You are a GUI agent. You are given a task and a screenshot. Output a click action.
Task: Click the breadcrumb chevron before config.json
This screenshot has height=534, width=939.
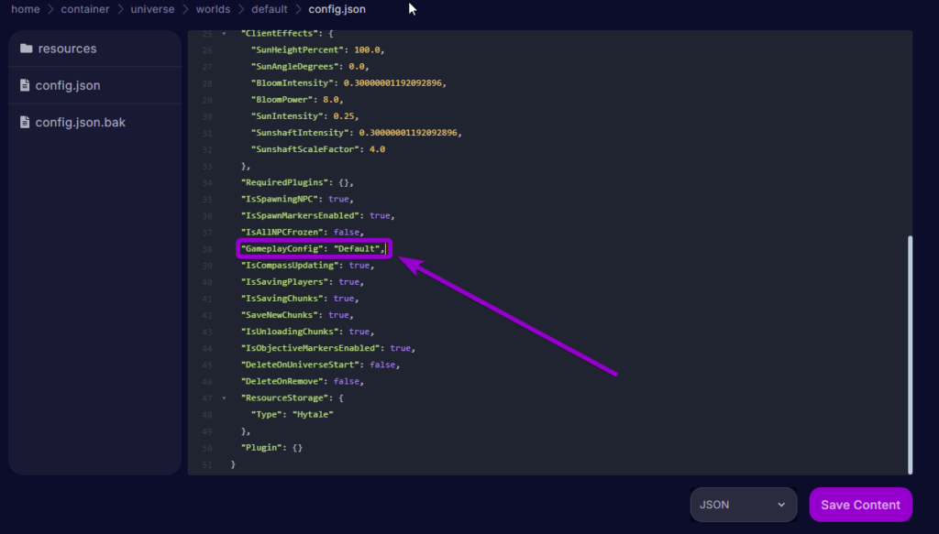(x=298, y=9)
